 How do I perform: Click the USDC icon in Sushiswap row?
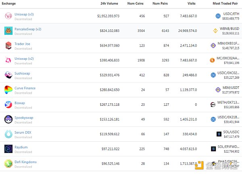pyautogui.click(x=213, y=75)
